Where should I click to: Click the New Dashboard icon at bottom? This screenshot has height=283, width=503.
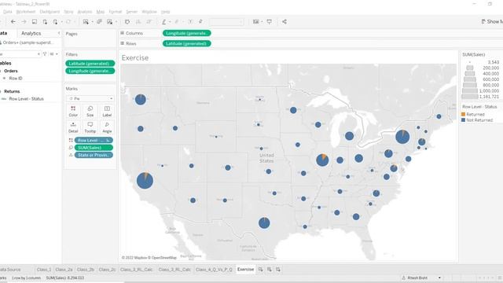point(270,270)
